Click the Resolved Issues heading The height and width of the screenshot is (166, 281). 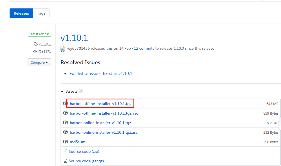(80, 63)
